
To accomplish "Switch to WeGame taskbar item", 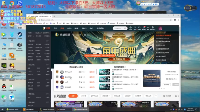I will coord(61,109).
